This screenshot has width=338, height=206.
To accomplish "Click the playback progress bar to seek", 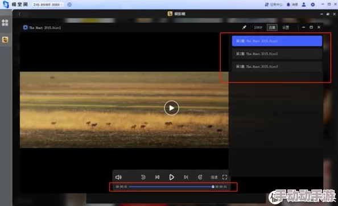I will [x=171, y=187].
